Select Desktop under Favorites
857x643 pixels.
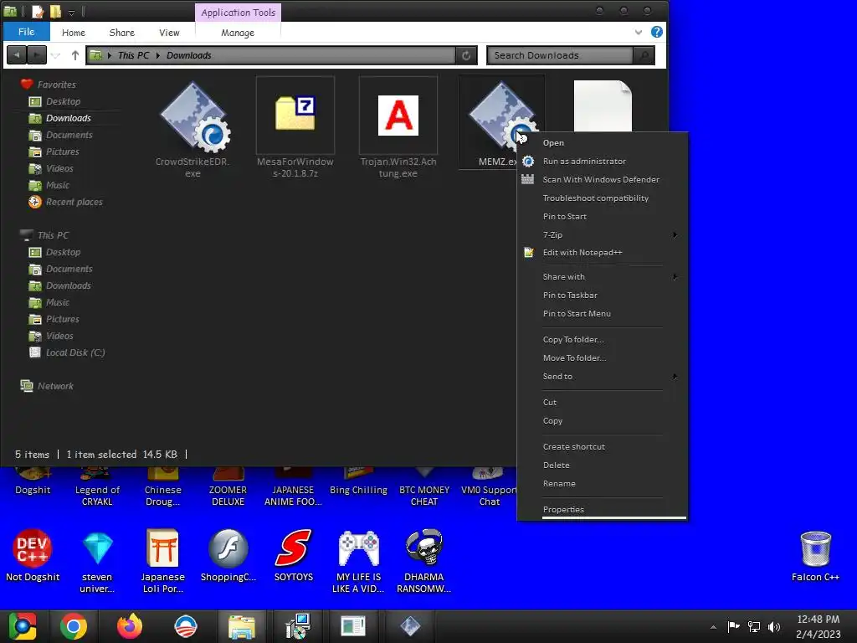click(64, 101)
